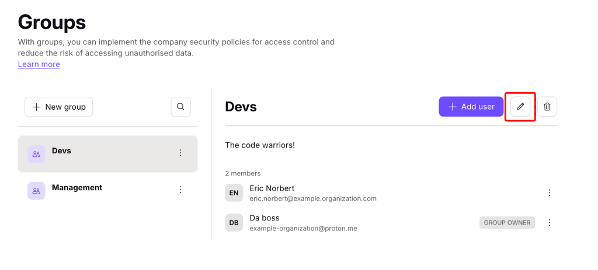Image resolution: width=598 pixels, height=270 pixels.
Task: Click the Groups page title
Action: tap(52, 22)
